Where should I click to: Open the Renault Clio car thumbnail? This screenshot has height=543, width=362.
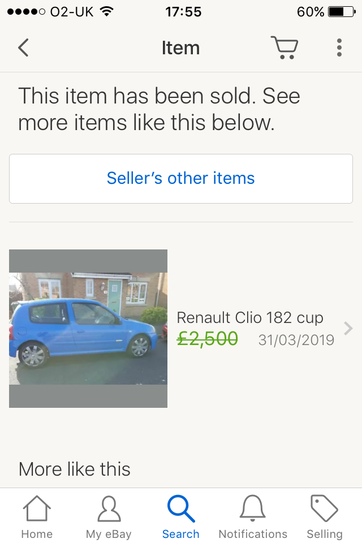[x=88, y=329]
